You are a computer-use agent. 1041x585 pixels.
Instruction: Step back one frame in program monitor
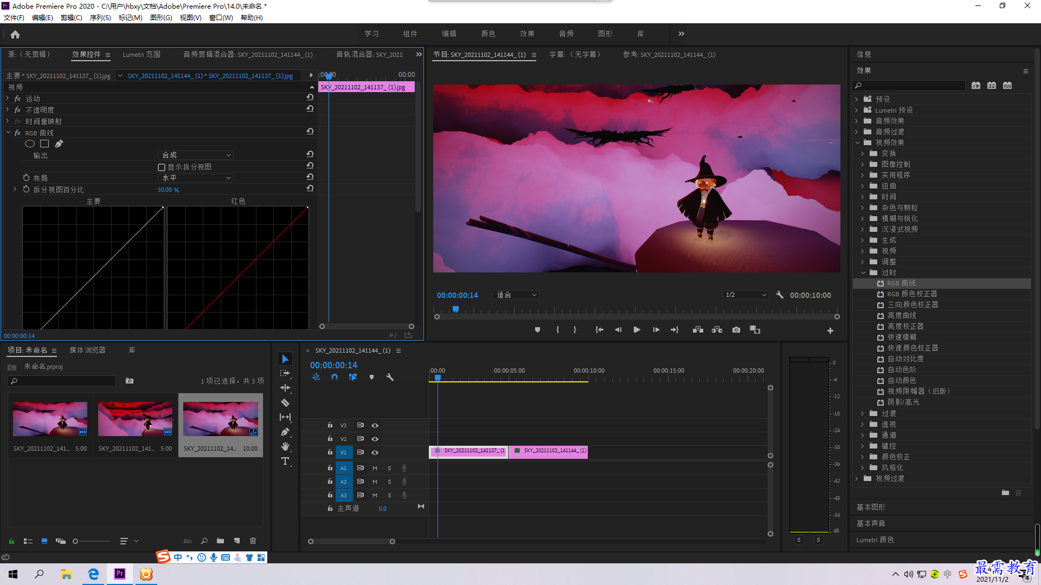coord(618,330)
